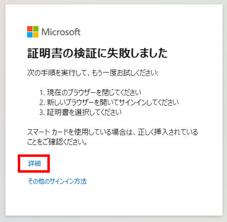Image resolution: width=227 pixels, height=222 pixels.
Task: Click the Microsoft wordmark text
Action: 61,32
